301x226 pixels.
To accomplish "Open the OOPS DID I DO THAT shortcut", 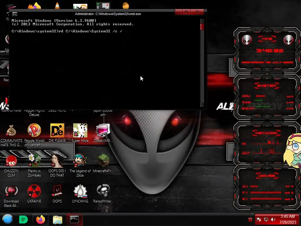I will [57, 166].
